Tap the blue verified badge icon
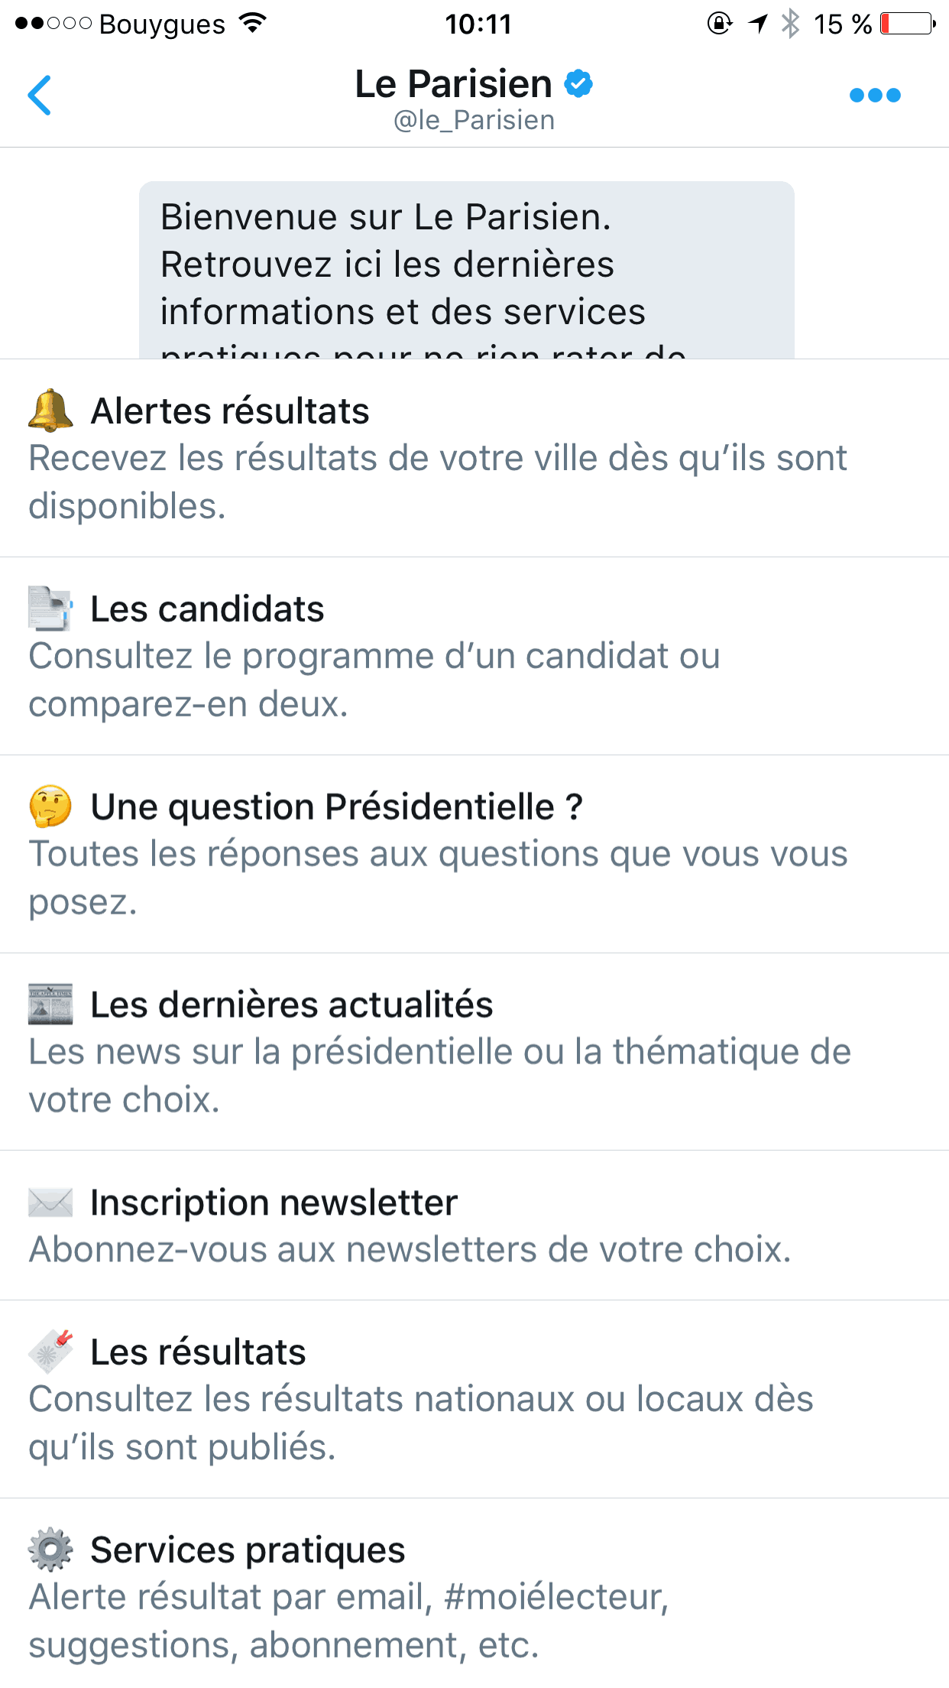 point(578,83)
